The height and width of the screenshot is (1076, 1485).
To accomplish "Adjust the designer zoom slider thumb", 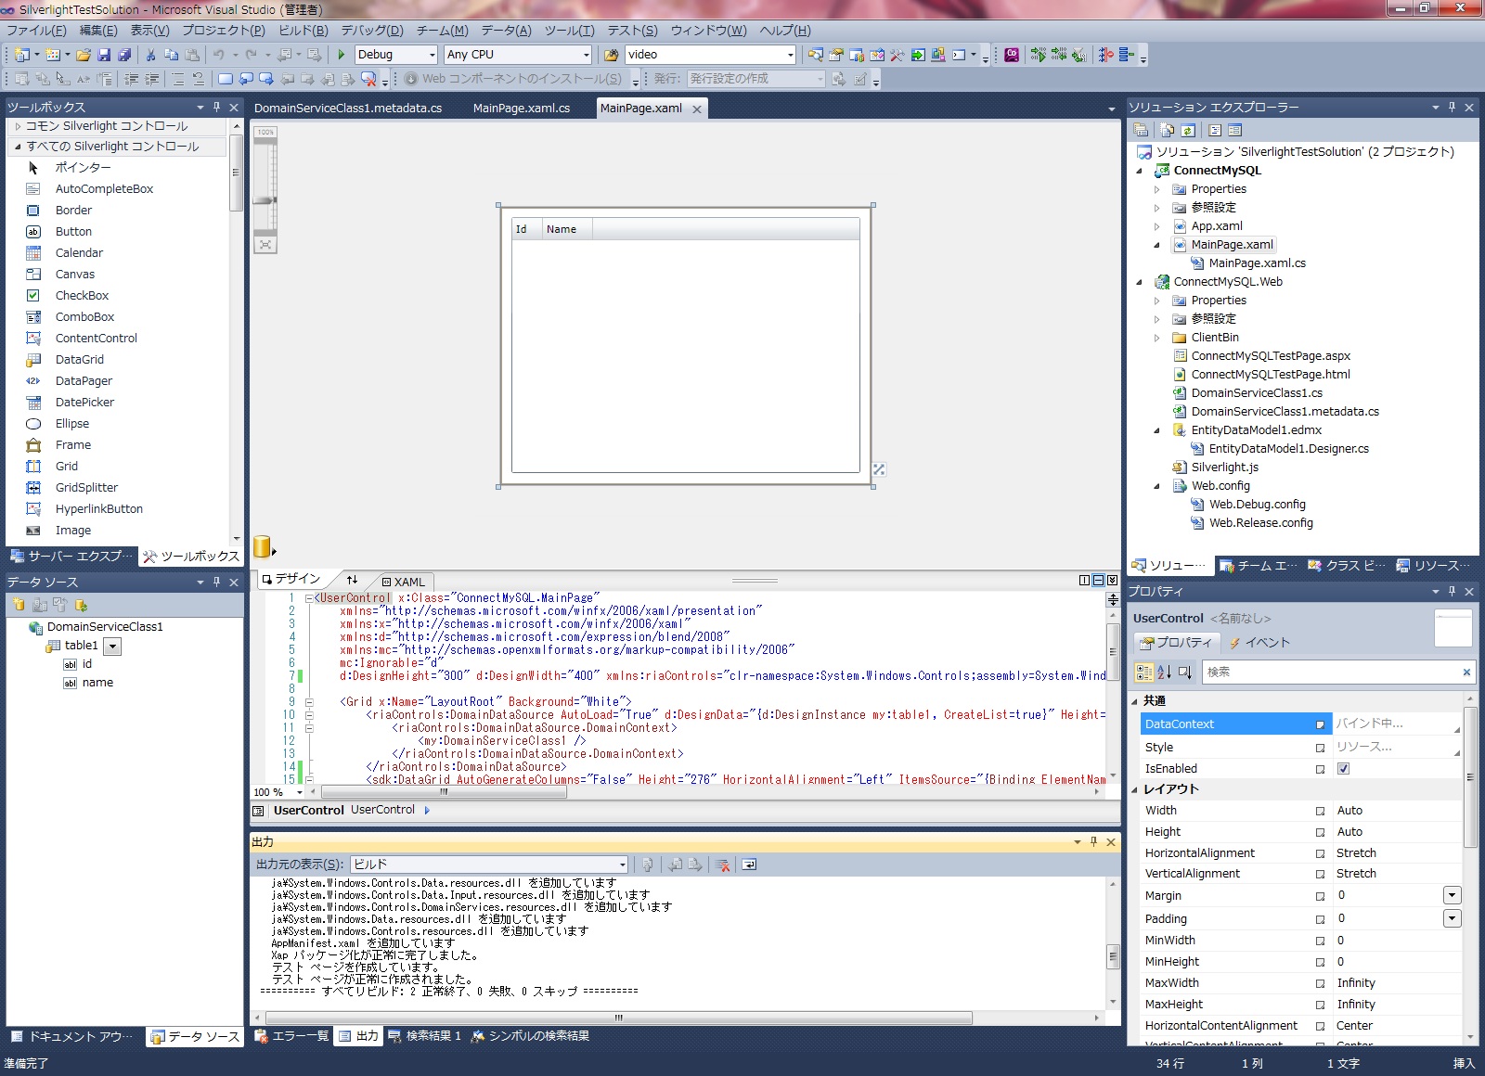I will (265, 200).
